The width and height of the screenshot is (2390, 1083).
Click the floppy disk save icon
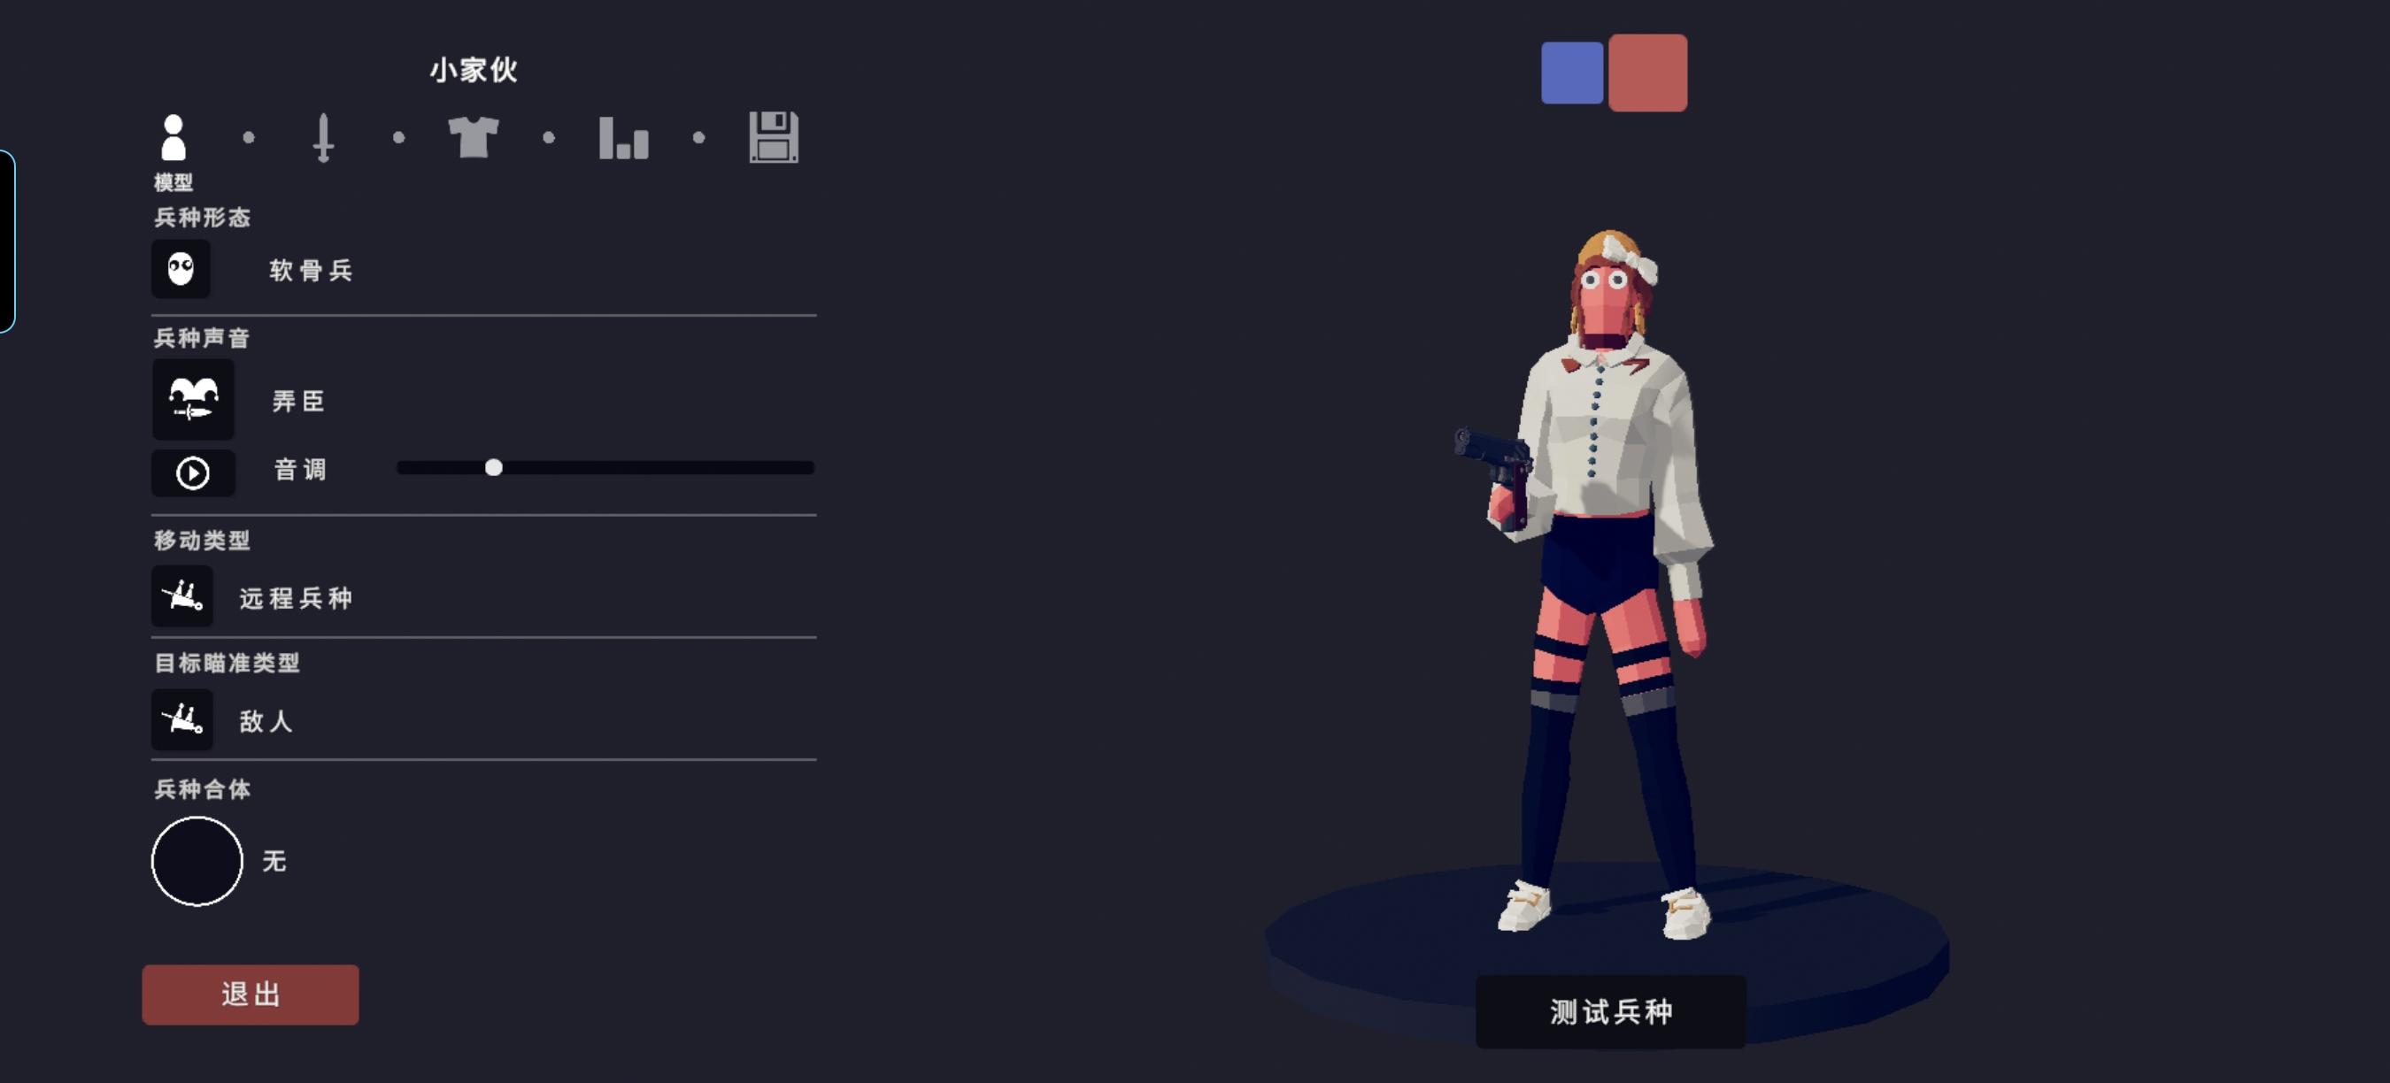pos(774,137)
